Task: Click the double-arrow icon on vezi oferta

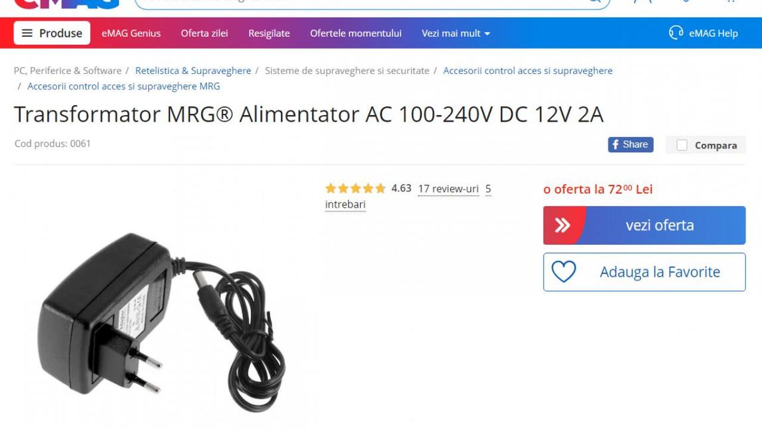Action: (563, 225)
